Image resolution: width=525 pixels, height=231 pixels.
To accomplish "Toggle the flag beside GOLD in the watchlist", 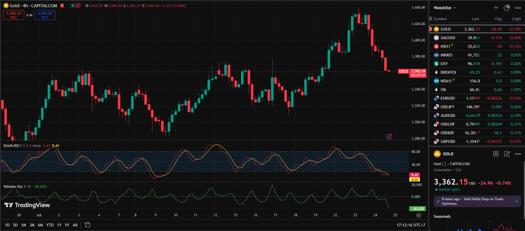I will [x=431, y=29].
